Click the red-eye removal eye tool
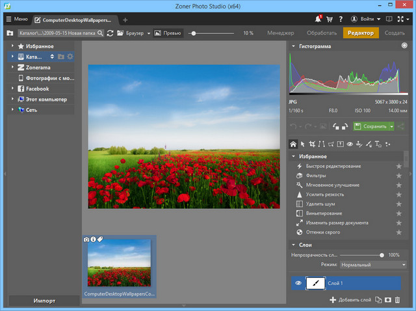The width and height of the screenshot is (416, 311). coord(350,144)
